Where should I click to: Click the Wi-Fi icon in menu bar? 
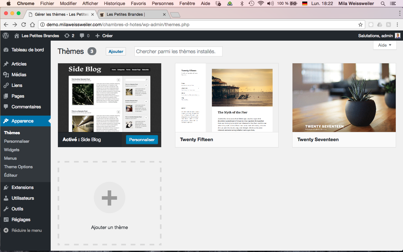tap(260, 3)
